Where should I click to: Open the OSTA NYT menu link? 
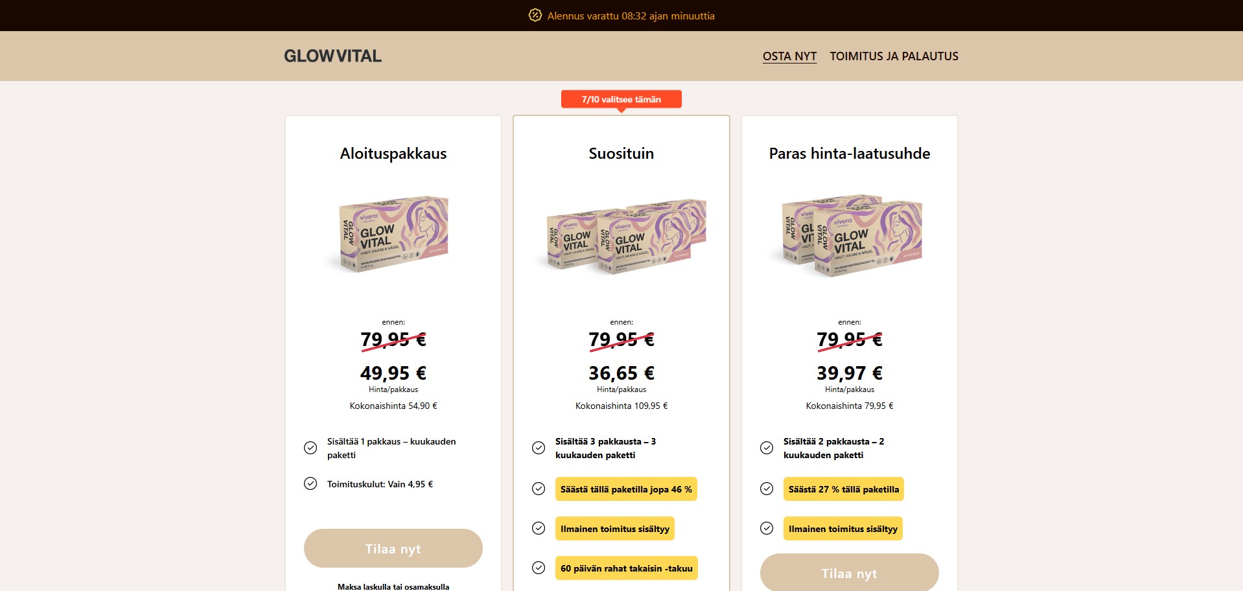click(x=789, y=56)
